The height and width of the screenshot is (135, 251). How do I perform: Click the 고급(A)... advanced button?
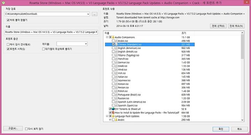13,128
